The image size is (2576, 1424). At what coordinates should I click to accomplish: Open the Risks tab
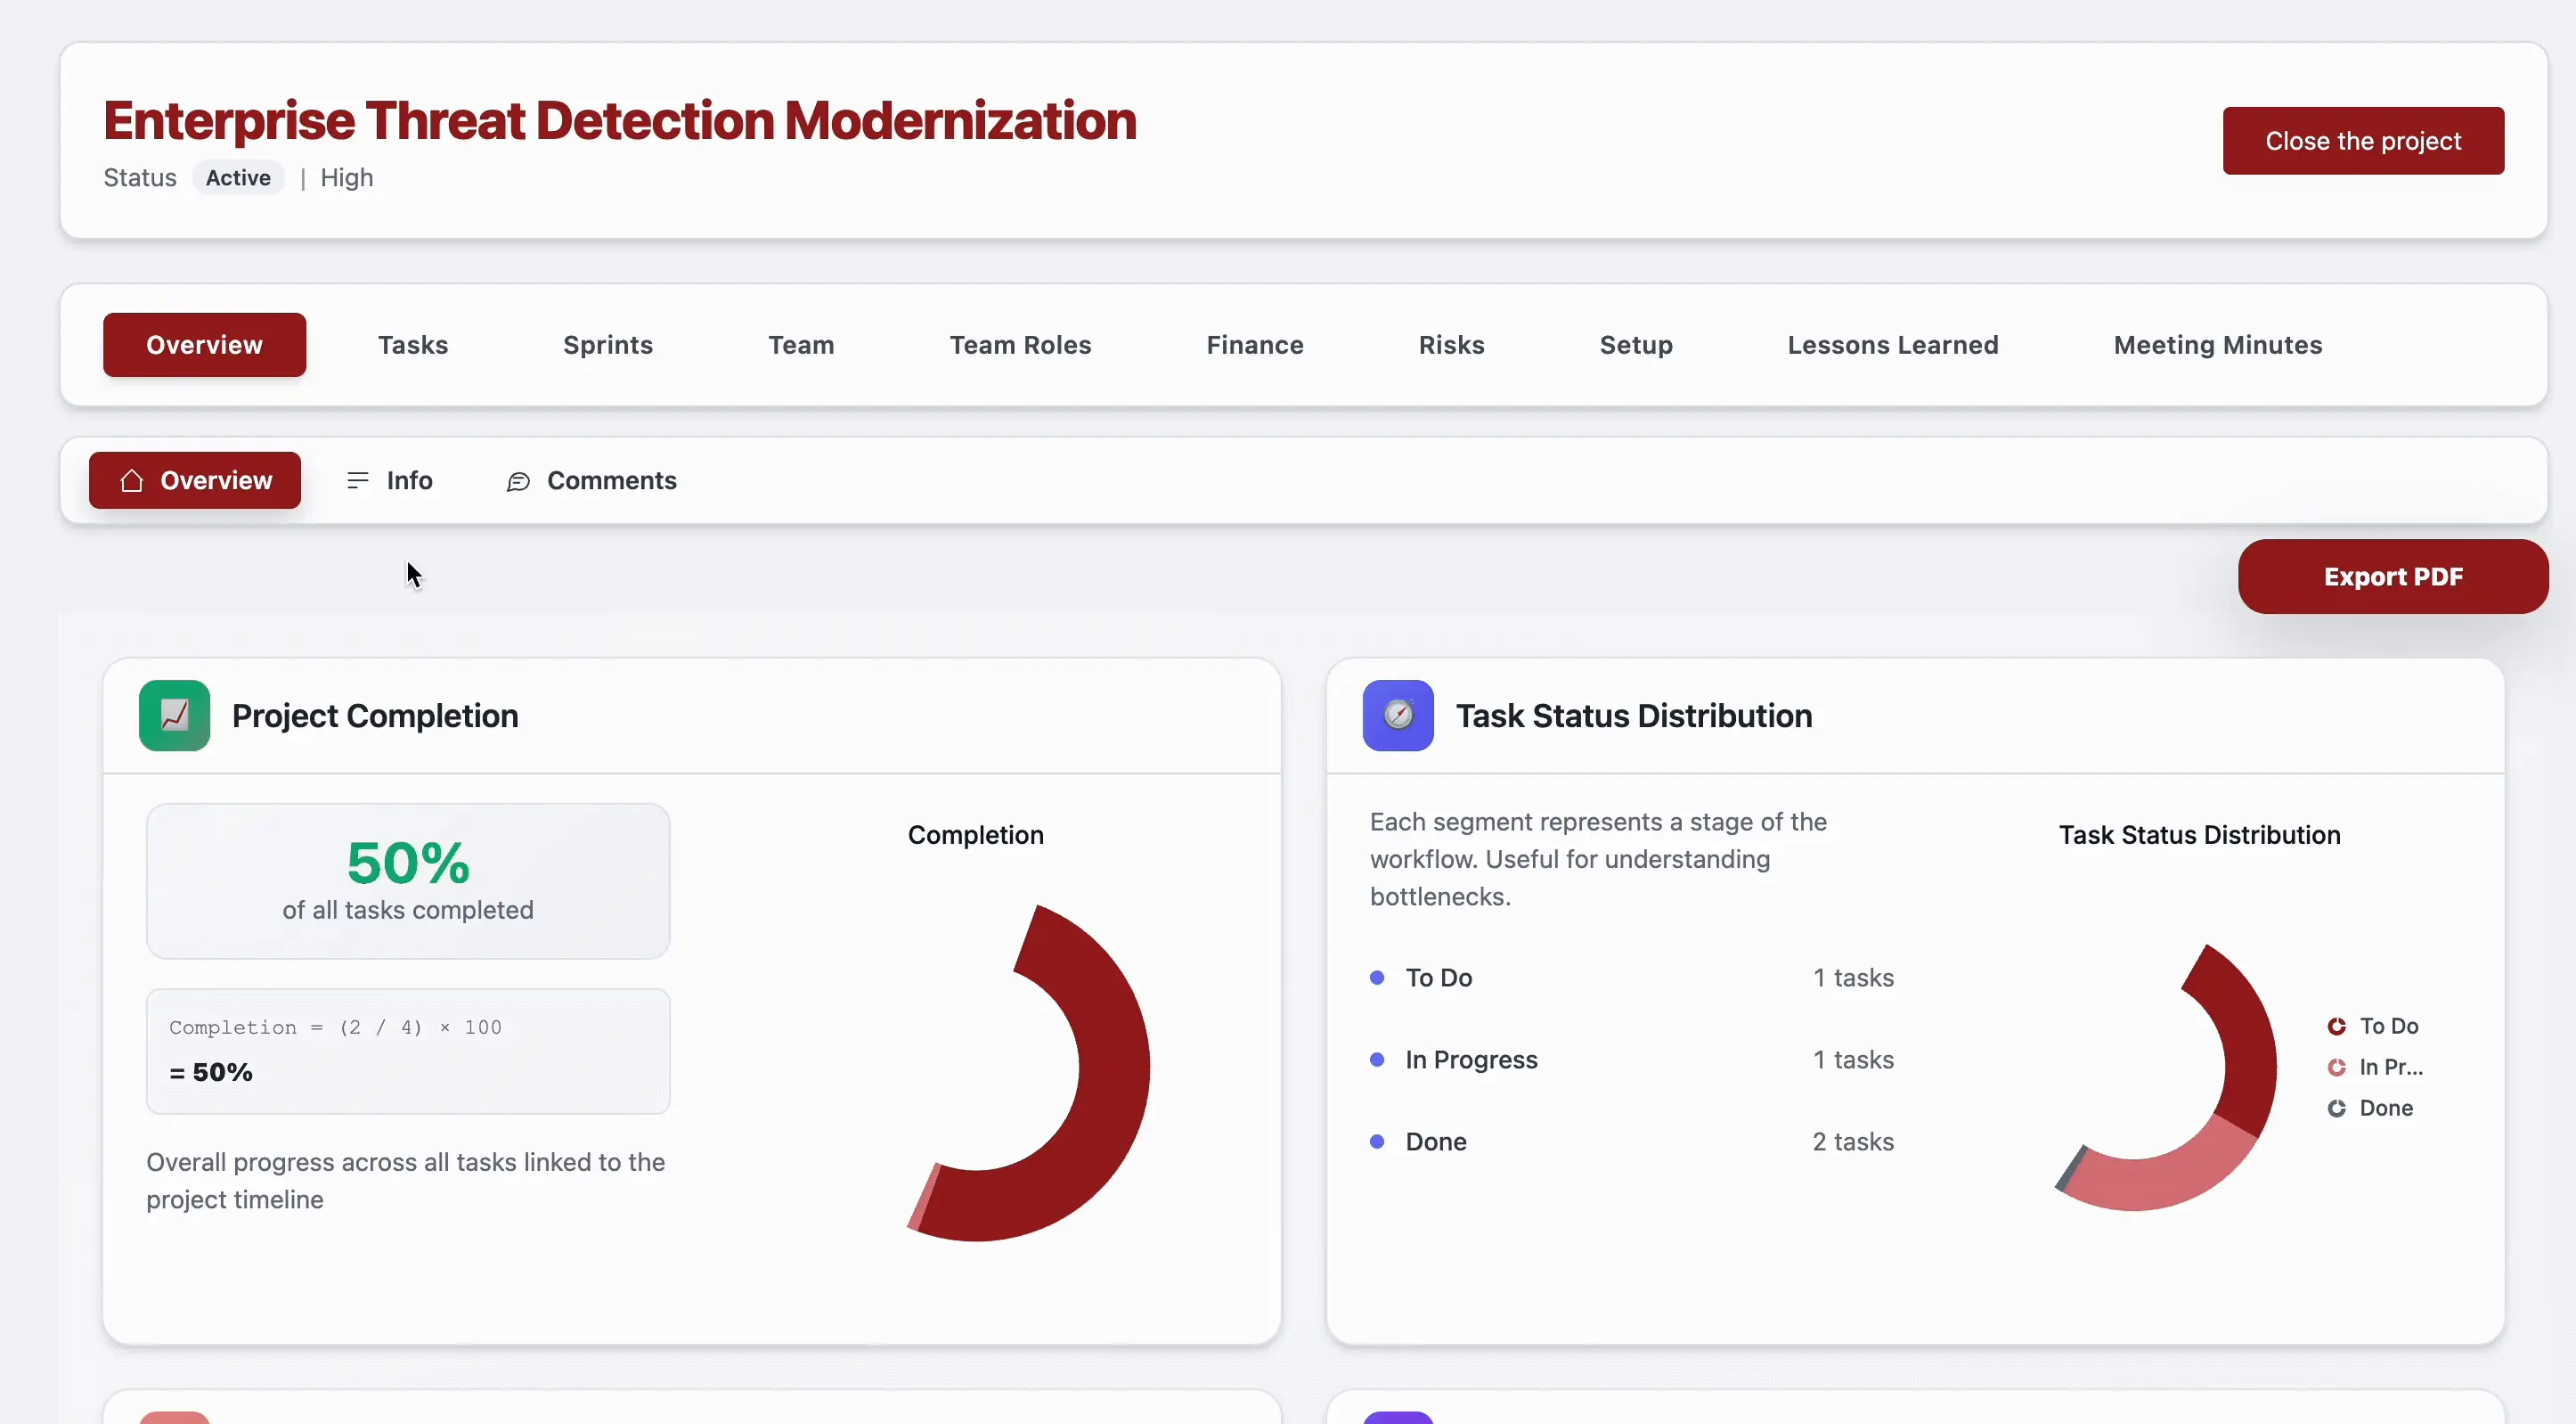click(1452, 344)
